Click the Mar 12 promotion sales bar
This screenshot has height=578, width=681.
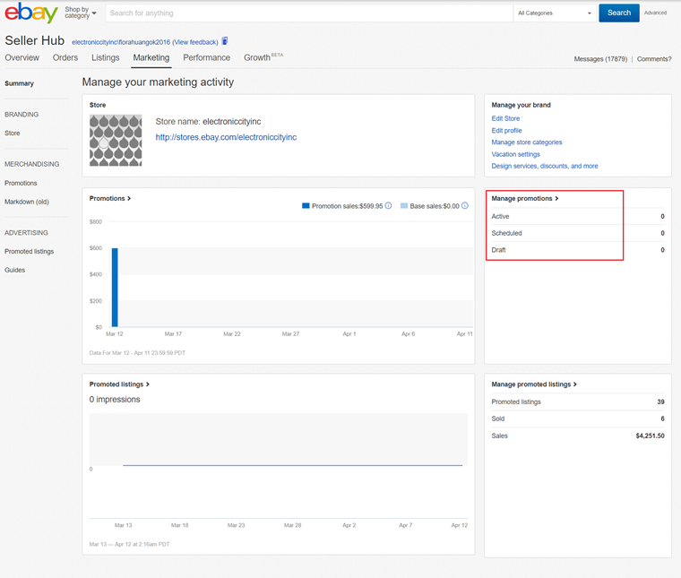(115, 288)
